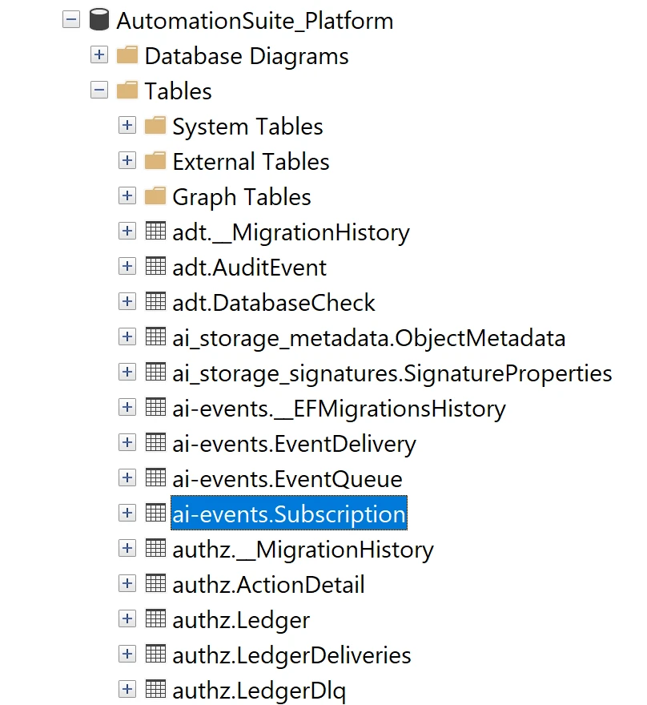This screenshot has width=647, height=705.
Task: Click the Database Diagrams folder icon
Action: 127,54
